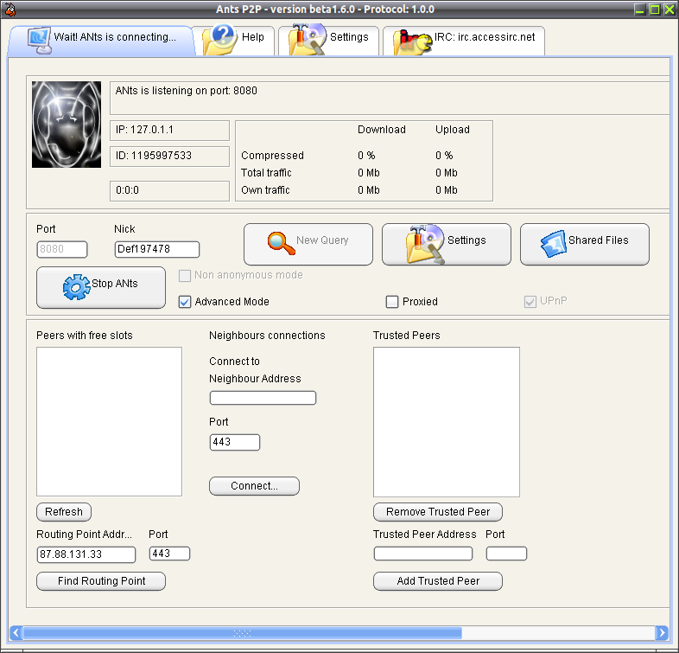Click Find Routing Point button
679x653 pixels.
101,581
